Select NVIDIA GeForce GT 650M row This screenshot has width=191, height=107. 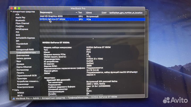pyautogui.click(x=92, y=19)
